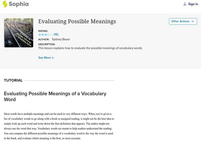Rate the lesson with the first star
The width and height of the screenshot is (201, 141).
point(40,35)
